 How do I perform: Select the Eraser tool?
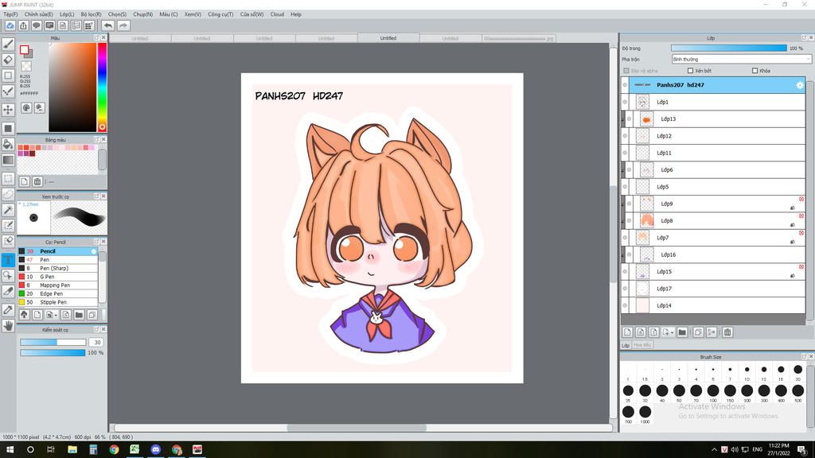(x=8, y=60)
